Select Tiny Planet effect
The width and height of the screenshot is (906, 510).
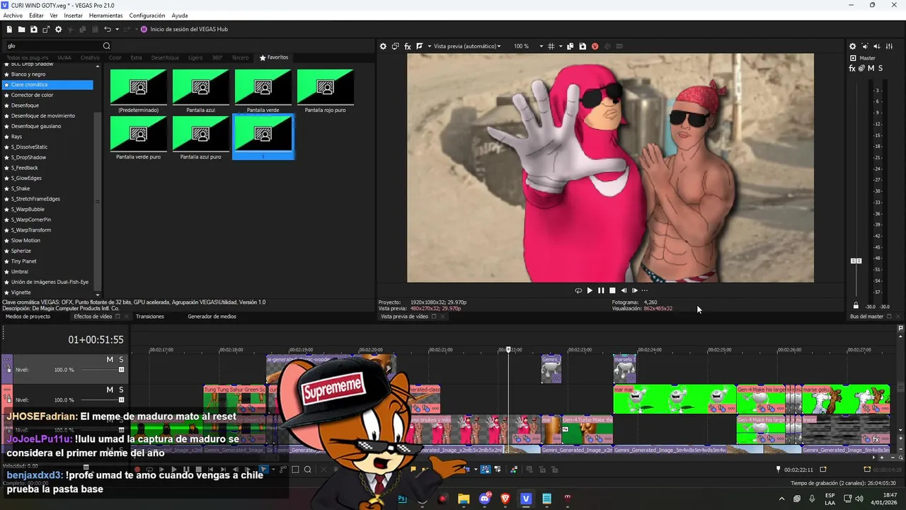click(x=23, y=261)
